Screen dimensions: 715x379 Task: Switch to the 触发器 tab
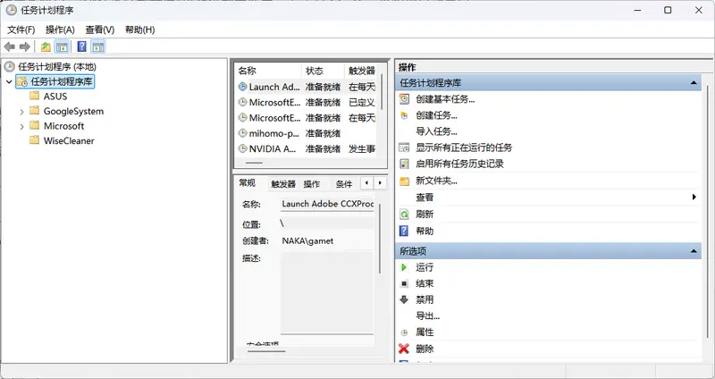[282, 184]
